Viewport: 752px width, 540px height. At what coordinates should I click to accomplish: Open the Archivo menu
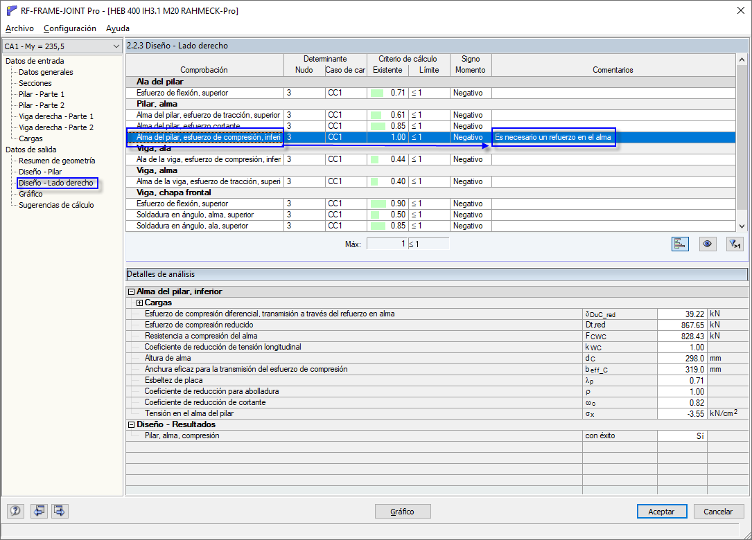[x=19, y=28]
